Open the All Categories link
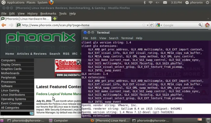This screenshot has width=211, height=123. pyautogui.click(x=17, y=107)
